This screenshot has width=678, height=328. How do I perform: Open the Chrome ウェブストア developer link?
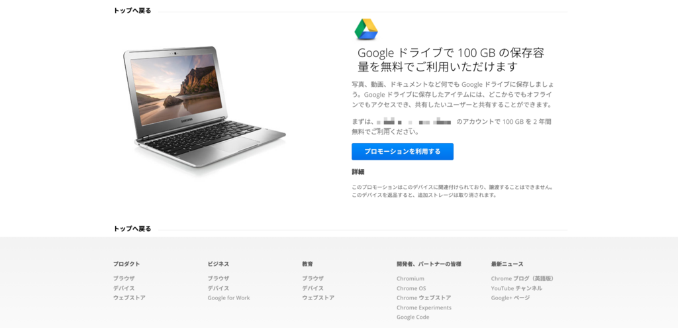424,298
